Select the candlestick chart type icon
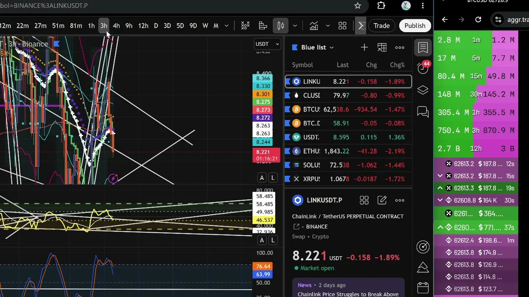 click(281, 26)
